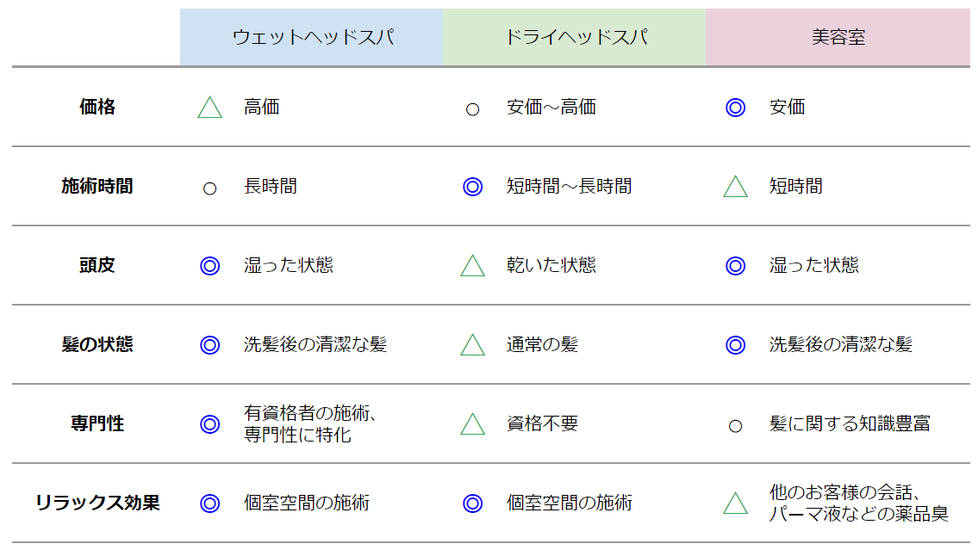Viewport: 978px width, 556px height.
Task: Click the 専門性 row label
Action: pyautogui.click(x=97, y=424)
